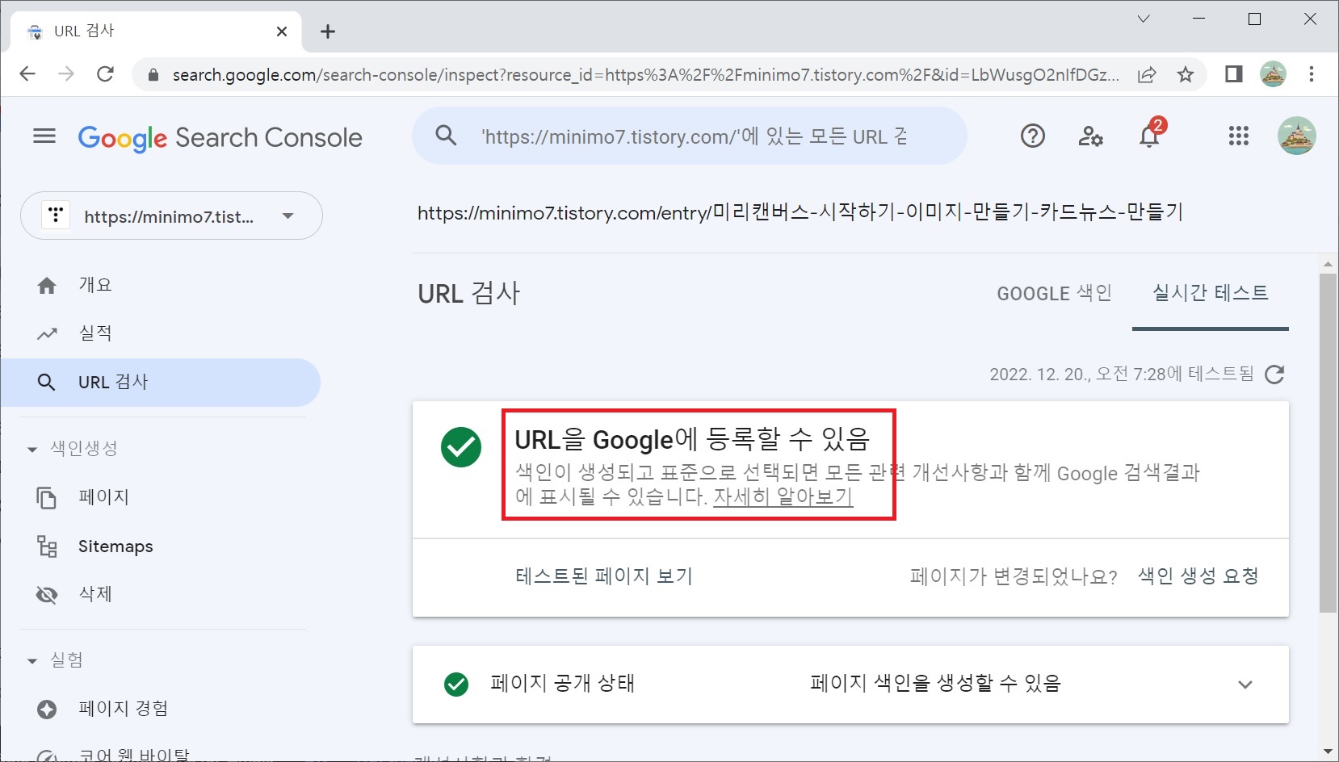
Task: Click the sitemap icon beside Sitemaps
Action: pos(47,546)
